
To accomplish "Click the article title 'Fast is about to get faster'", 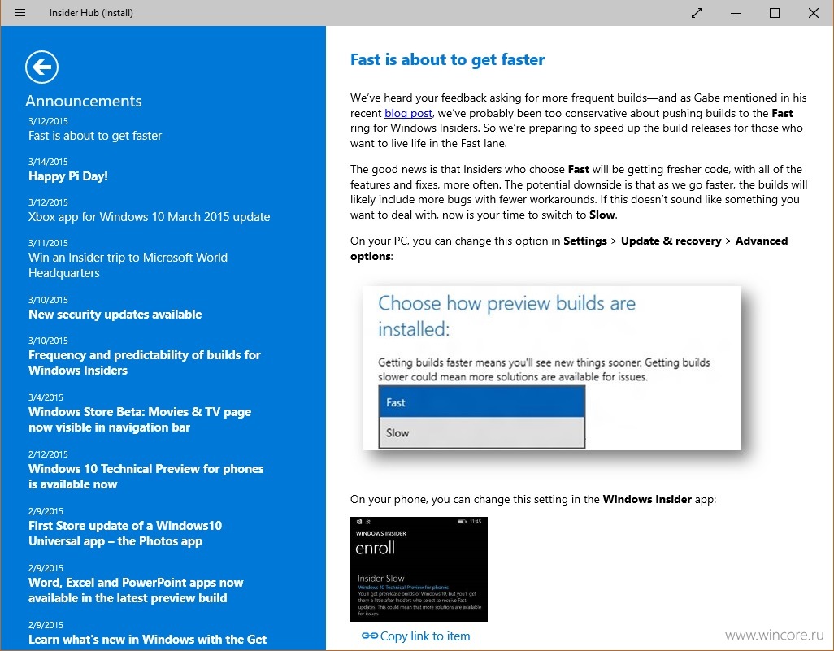I will coord(447,59).
